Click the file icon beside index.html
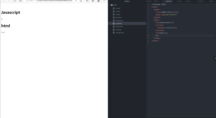216x118 pixels. click(114, 27)
